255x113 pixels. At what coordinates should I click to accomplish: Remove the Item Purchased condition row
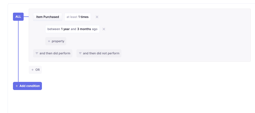97,17
